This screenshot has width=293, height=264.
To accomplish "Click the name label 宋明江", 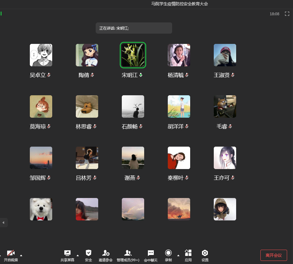I will 130,75.
